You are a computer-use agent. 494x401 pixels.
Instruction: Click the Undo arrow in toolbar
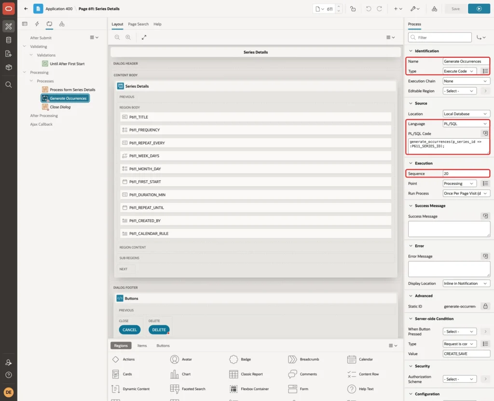368,9
